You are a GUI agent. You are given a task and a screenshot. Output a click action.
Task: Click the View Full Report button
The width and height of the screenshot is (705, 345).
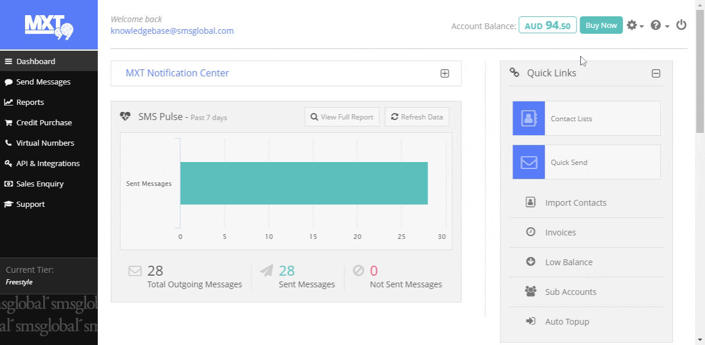point(342,117)
